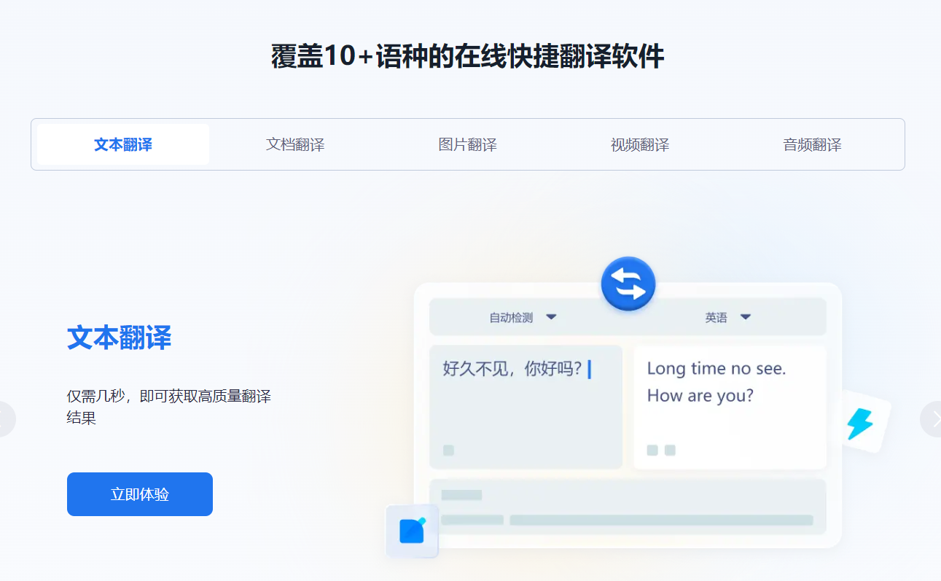This screenshot has width=941, height=581.
Task: Open the 英语 target language dropdown
Action: [728, 317]
